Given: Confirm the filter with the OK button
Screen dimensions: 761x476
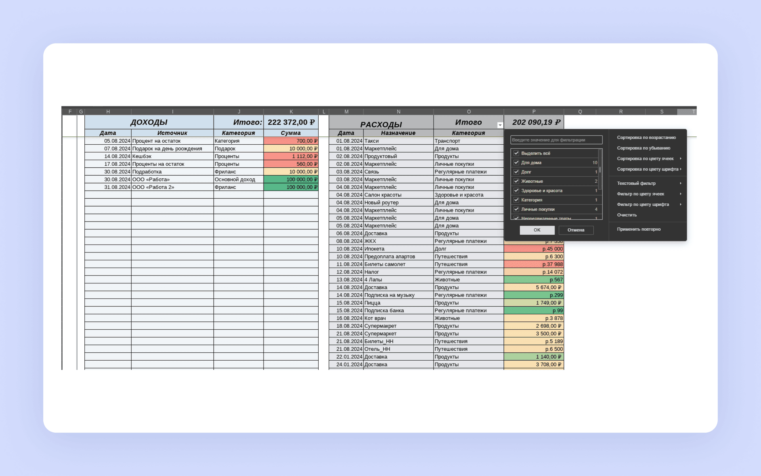Looking at the screenshot, I should pos(537,230).
